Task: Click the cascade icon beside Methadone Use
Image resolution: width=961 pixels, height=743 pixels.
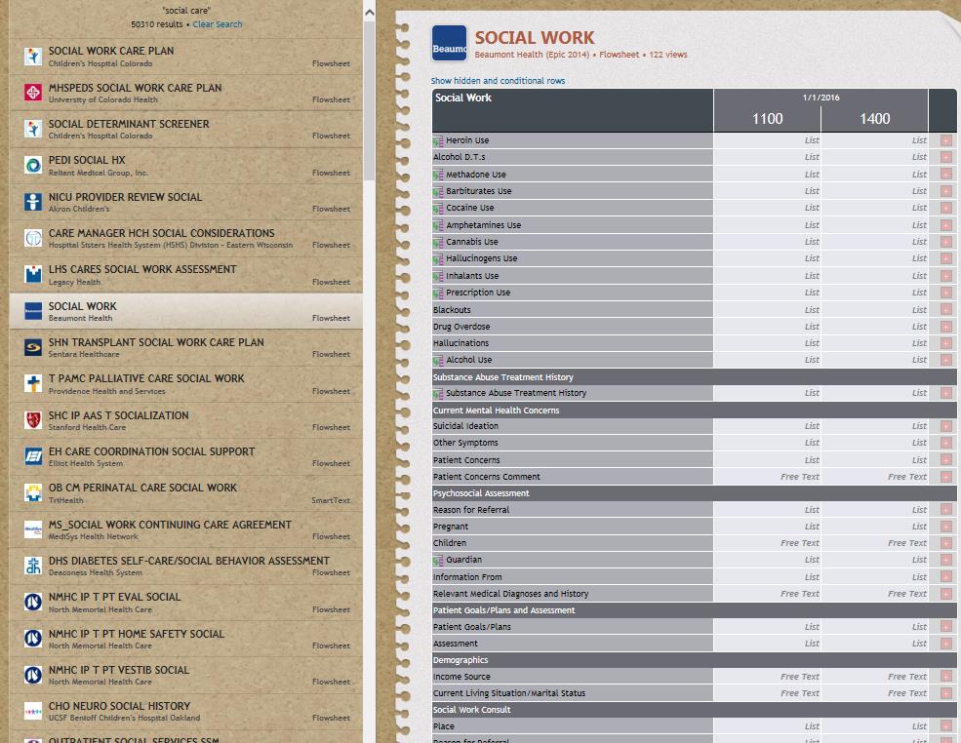Action: point(438,176)
